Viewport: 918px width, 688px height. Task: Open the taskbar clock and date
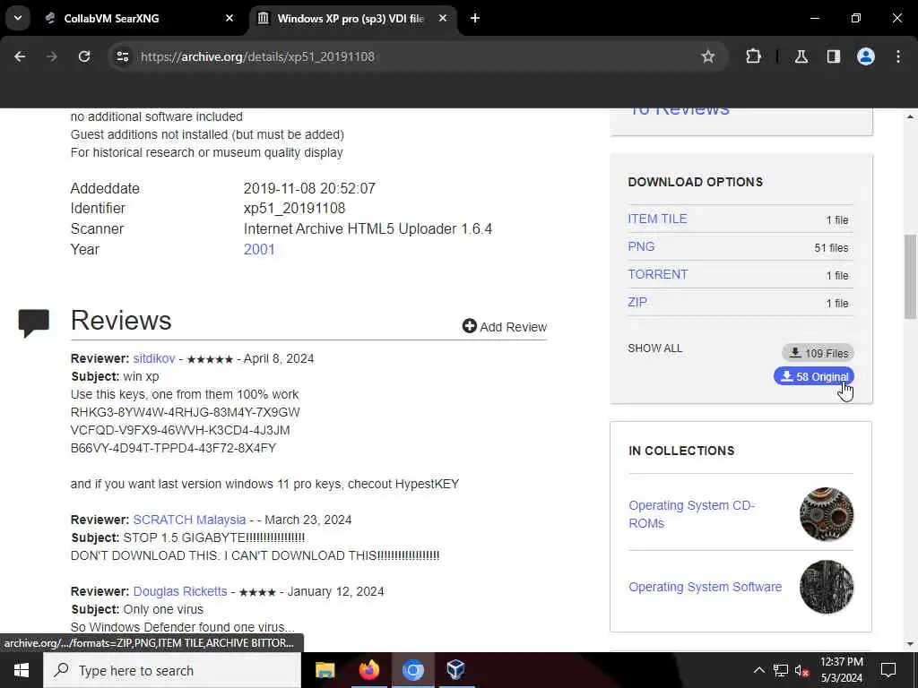click(x=841, y=670)
